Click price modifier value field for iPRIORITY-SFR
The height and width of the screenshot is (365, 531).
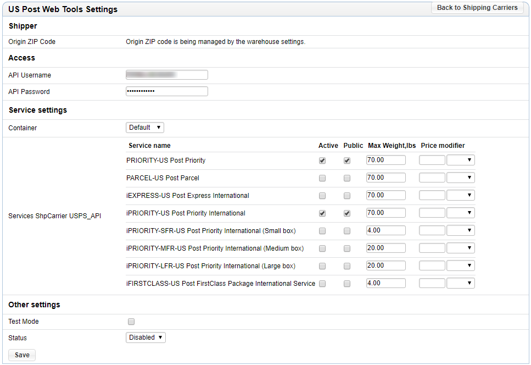pyautogui.click(x=432, y=230)
